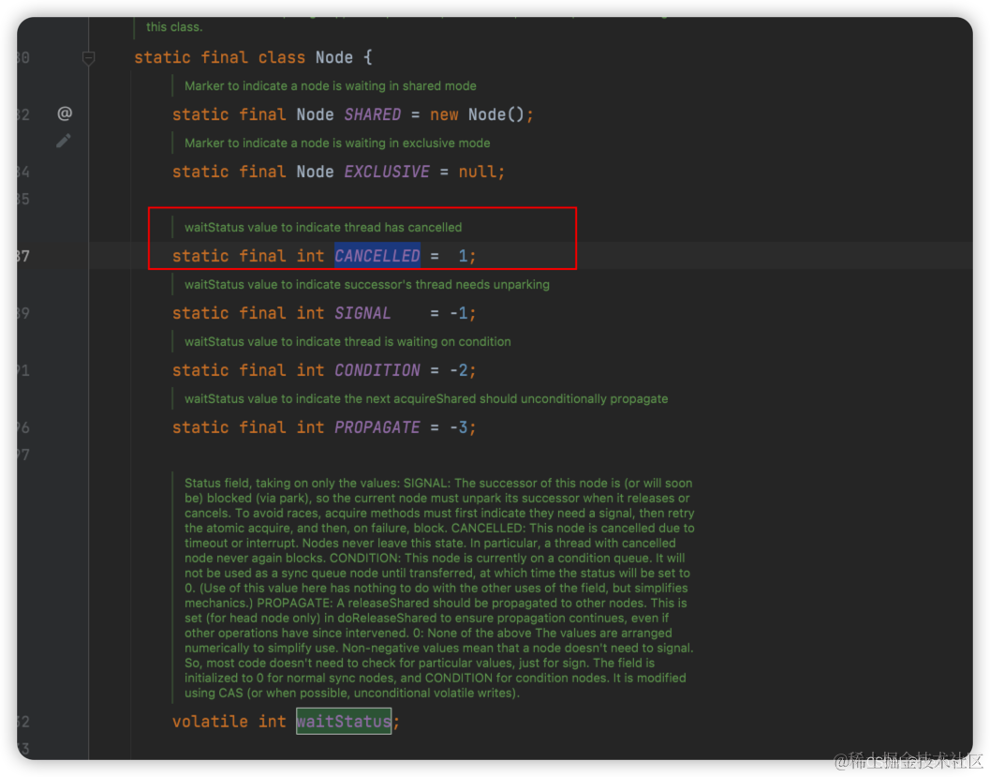Viewport: 990px width, 777px height.
Task: Click the value -3 of PROPAGATE
Action: point(459,427)
